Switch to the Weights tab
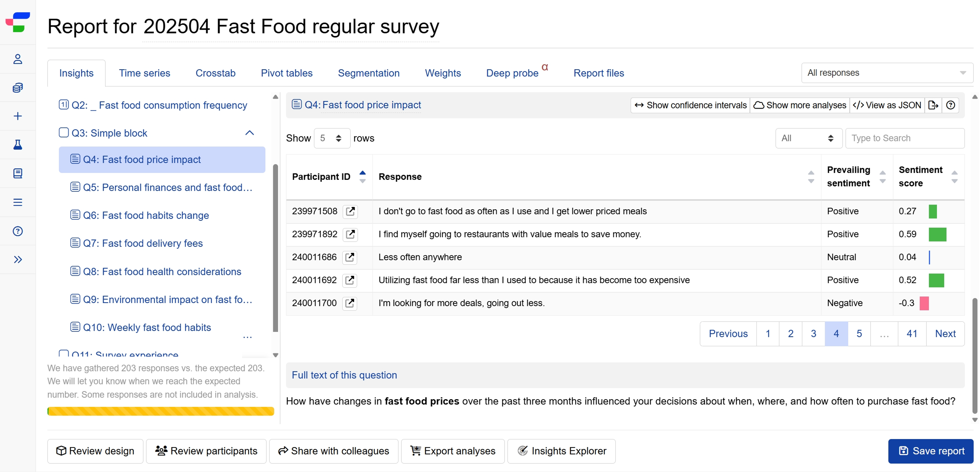Viewport: 979px width, 472px height. point(443,73)
